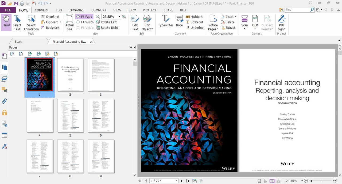Go to the next page
This screenshot has width=342, height=184.
182,181
